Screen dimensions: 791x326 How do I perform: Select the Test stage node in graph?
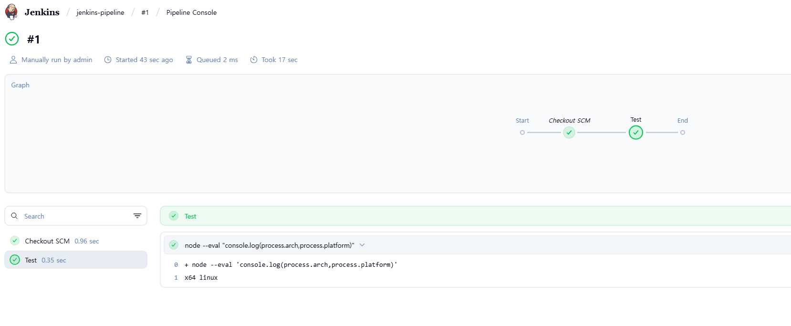636,133
